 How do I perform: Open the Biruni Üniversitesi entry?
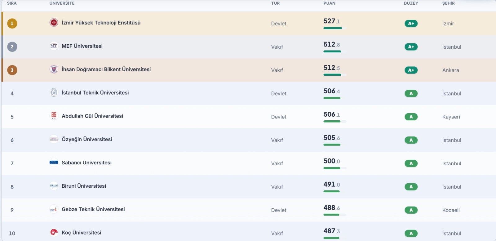point(84,186)
